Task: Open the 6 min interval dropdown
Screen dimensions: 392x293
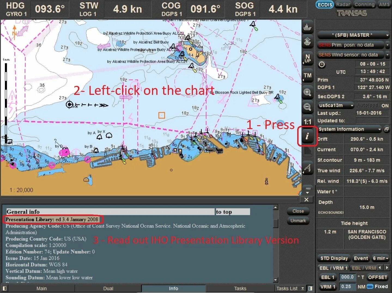Action: coord(381,258)
